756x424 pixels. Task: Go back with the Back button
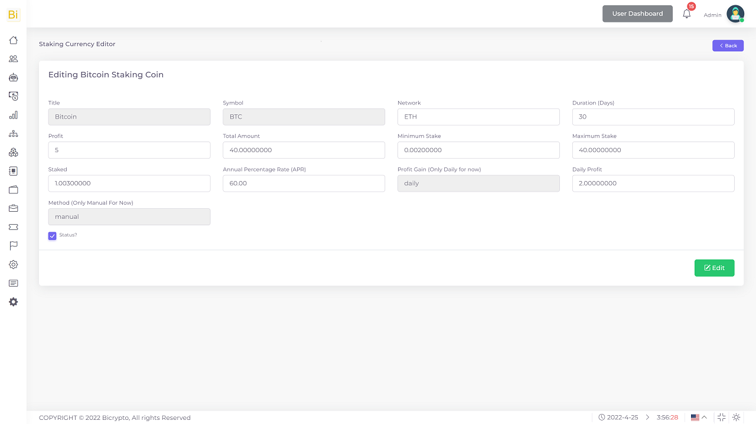[728, 45]
